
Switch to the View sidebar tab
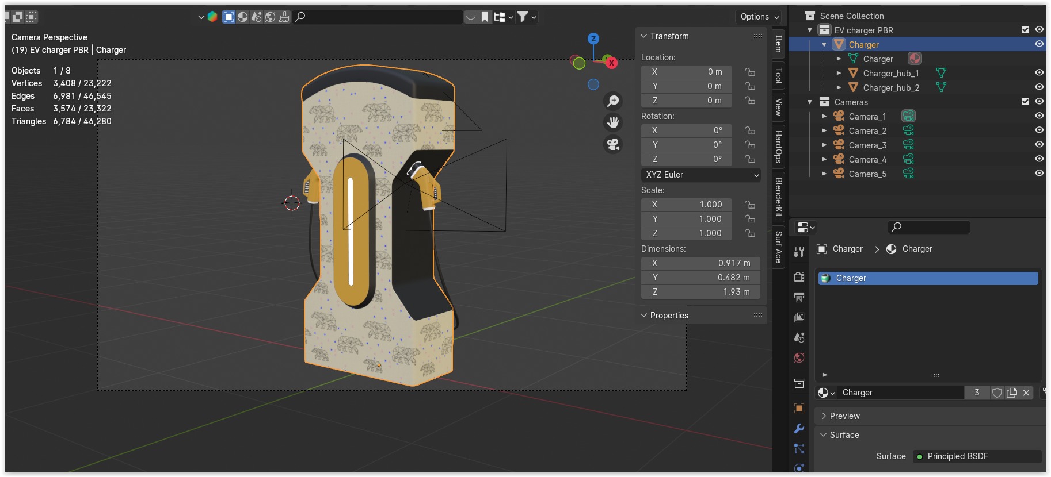[x=779, y=107]
